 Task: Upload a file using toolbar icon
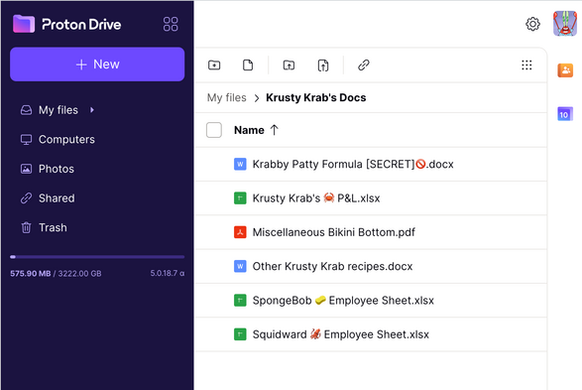click(323, 65)
